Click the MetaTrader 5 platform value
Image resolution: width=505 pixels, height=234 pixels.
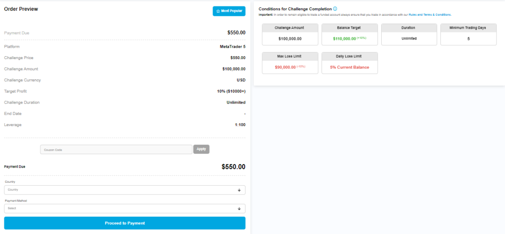click(232, 47)
